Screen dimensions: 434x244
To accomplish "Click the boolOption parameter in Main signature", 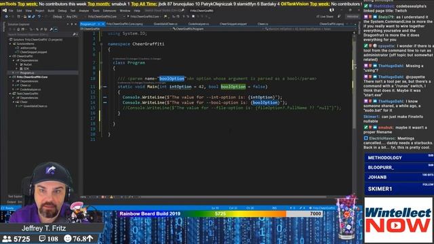I will point(233,87).
